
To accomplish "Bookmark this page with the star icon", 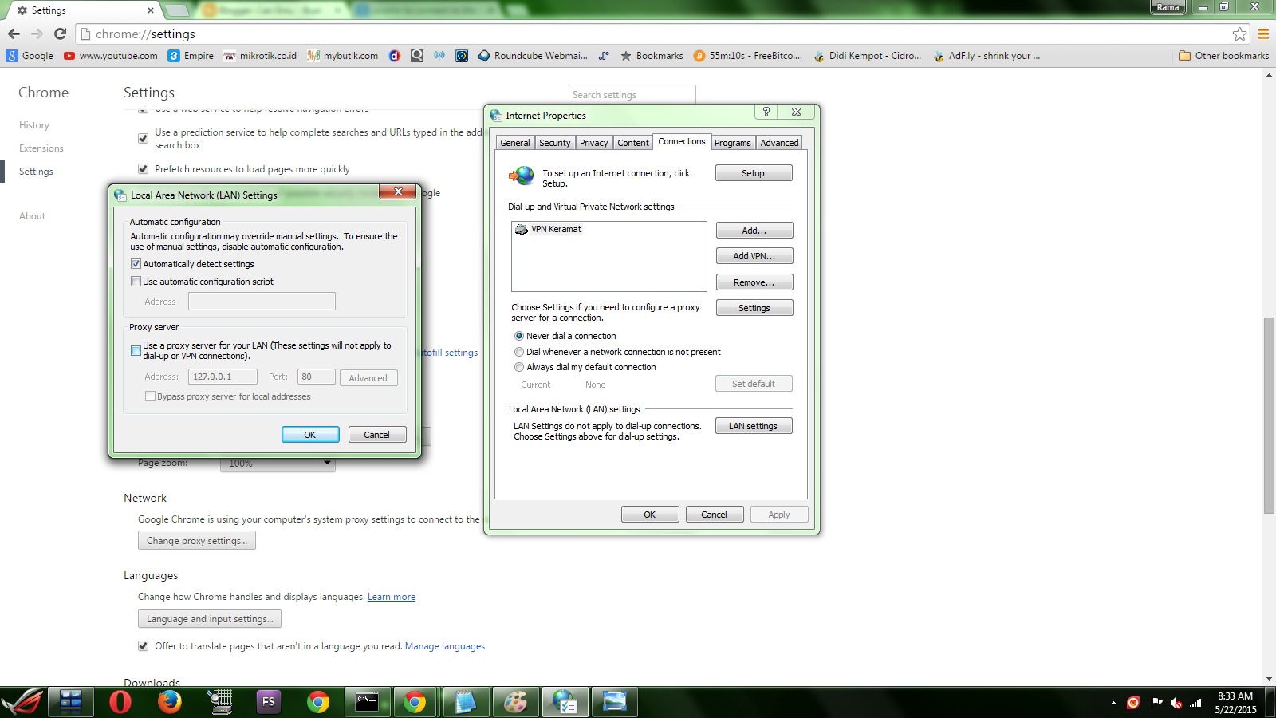I will (x=1239, y=34).
